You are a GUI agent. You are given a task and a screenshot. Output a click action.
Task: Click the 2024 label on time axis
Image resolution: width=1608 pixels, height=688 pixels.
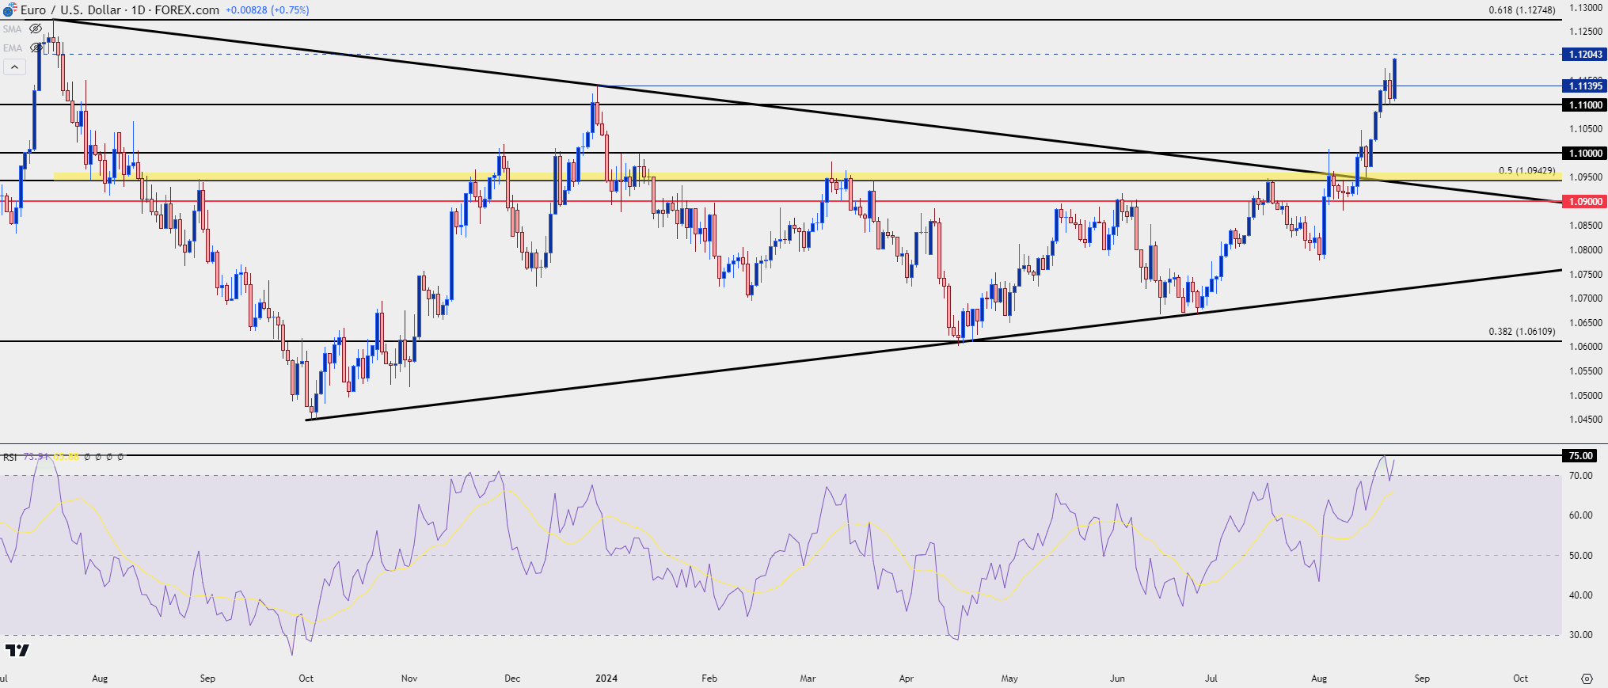[606, 678]
